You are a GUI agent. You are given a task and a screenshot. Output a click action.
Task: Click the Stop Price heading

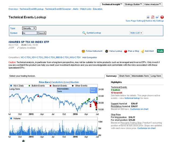click(116, 115)
